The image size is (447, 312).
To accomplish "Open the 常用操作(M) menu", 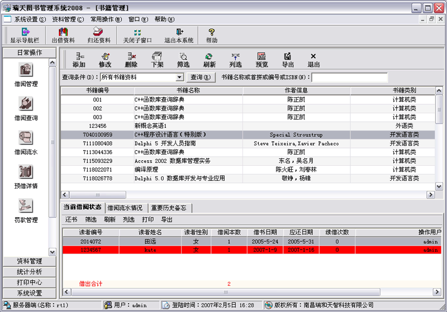I will tap(106, 20).
